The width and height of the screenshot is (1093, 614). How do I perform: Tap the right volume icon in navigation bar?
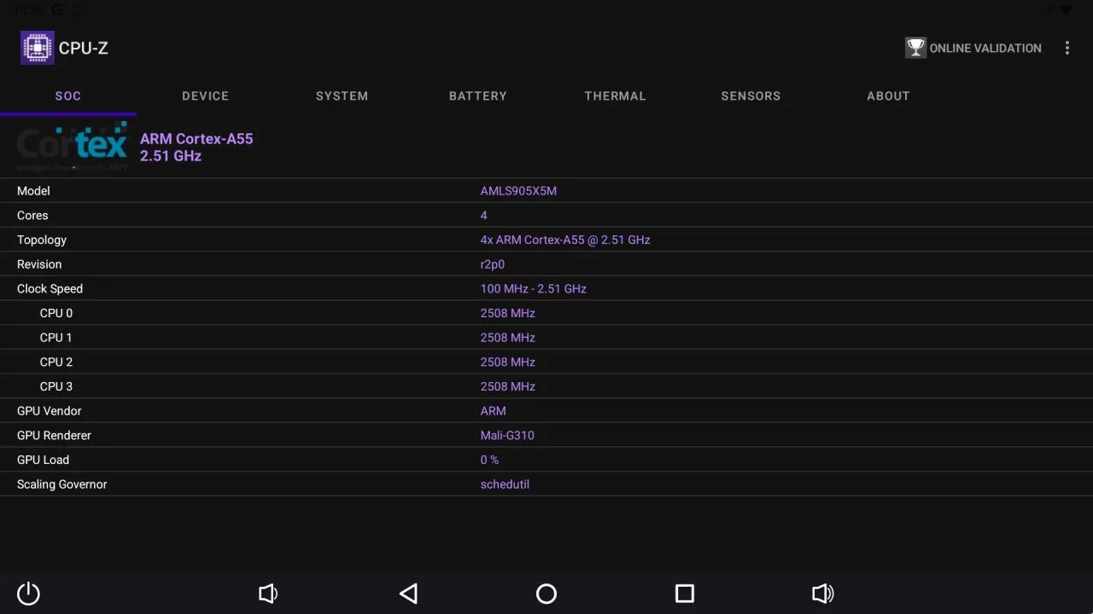[822, 594]
